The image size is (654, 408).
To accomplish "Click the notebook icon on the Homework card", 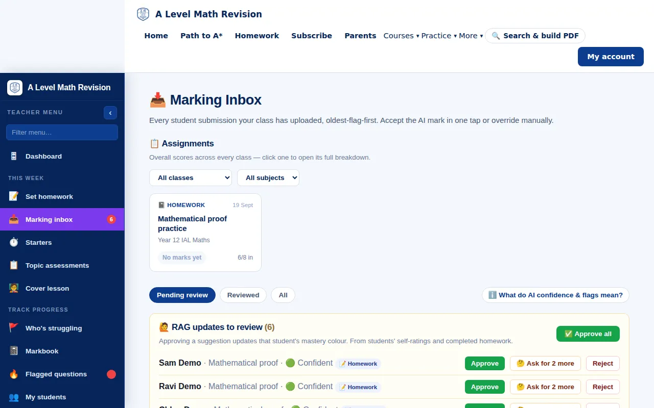I will (161, 205).
